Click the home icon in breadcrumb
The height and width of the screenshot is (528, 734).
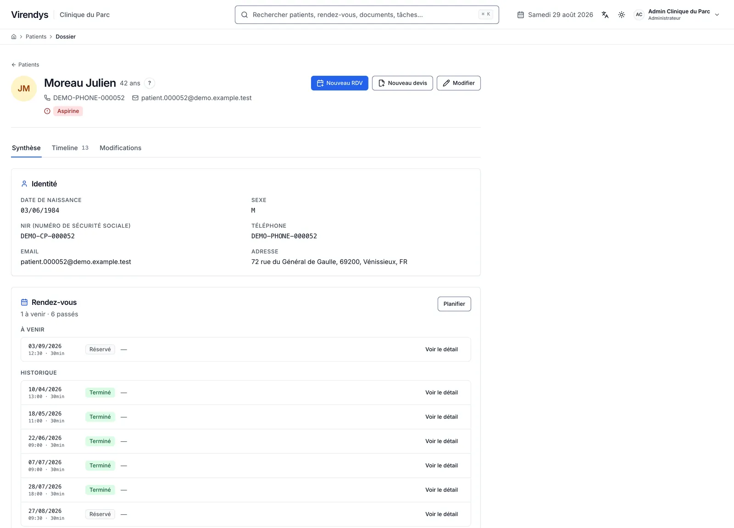[14, 37]
